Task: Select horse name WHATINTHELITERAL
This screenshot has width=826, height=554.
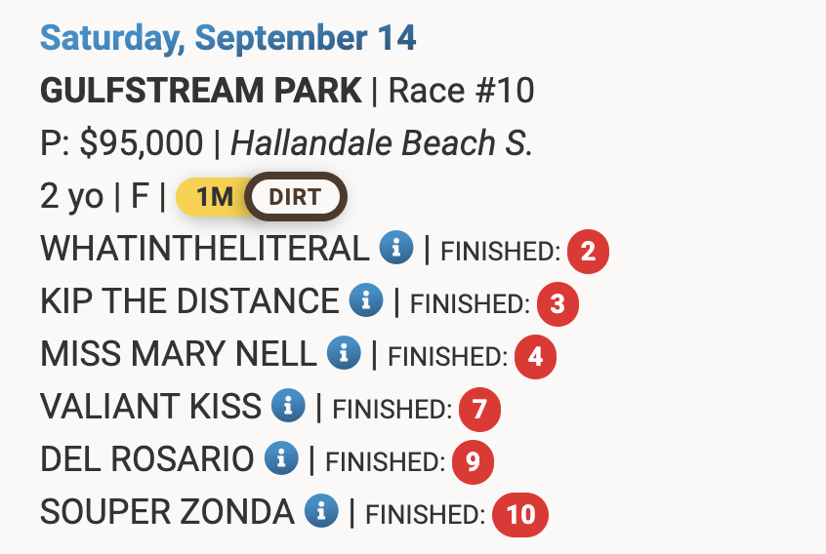Action: [x=205, y=250]
